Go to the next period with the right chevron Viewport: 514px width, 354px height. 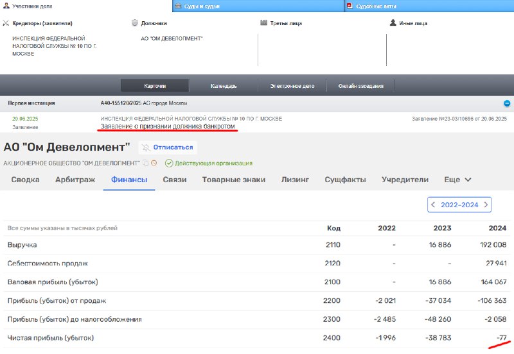click(486, 205)
